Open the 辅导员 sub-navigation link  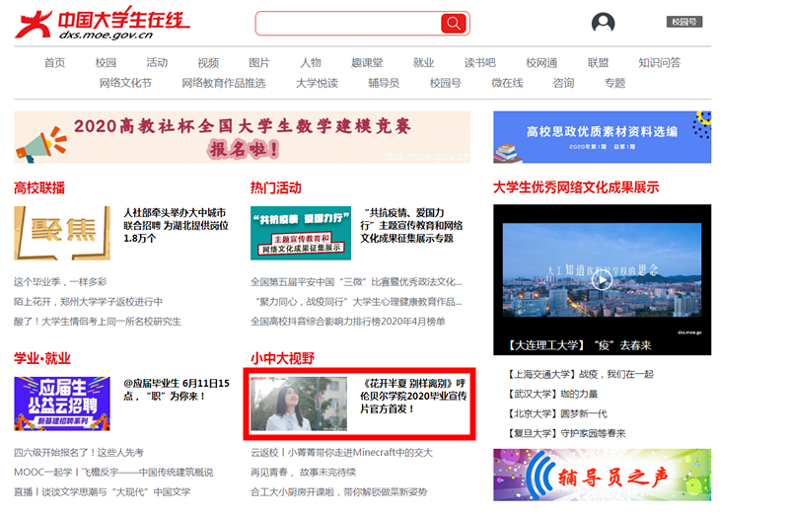[x=384, y=84]
